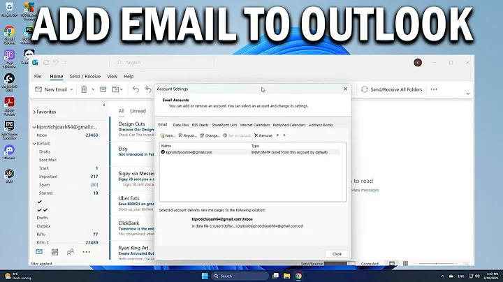Viewport: 503px width, 282px height.
Task: Click New... to add an email account
Action: [x=168, y=135]
